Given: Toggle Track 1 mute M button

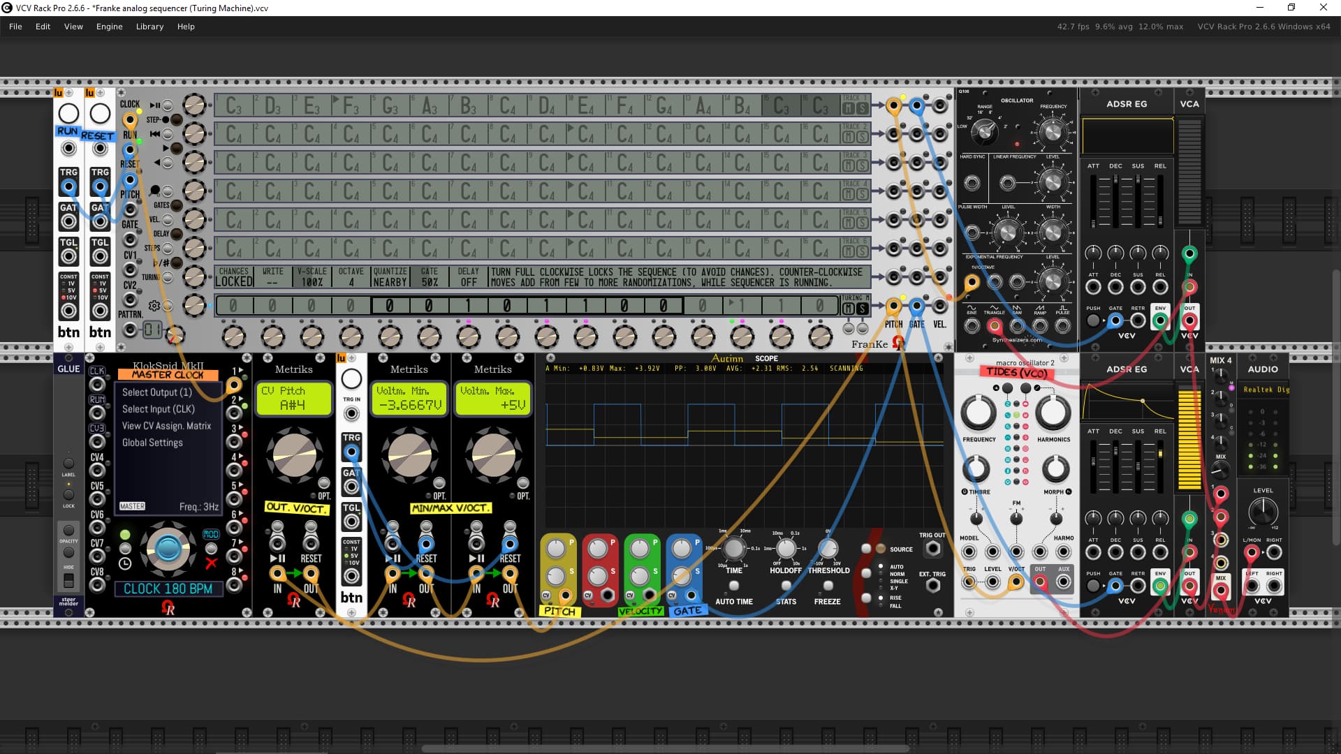Looking at the screenshot, I should (849, 109).
